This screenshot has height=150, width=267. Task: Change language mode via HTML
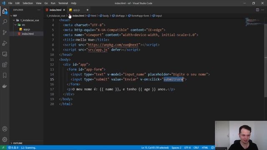(x=205, y=147)
